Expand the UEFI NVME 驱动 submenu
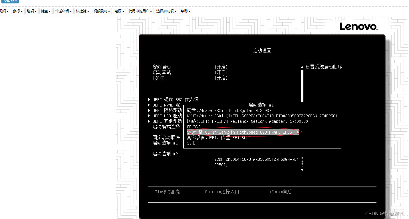Viewport: 409px width, 219px height. tap(164, 105)
